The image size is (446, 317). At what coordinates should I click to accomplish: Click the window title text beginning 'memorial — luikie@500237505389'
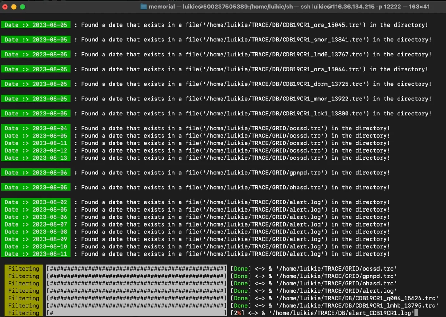[x=289, y=7]
